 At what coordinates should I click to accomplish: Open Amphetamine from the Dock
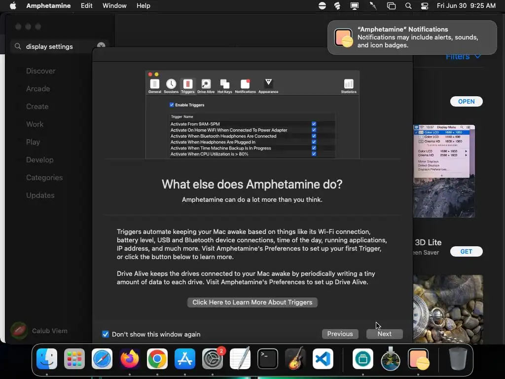click(x=418, y=359)
